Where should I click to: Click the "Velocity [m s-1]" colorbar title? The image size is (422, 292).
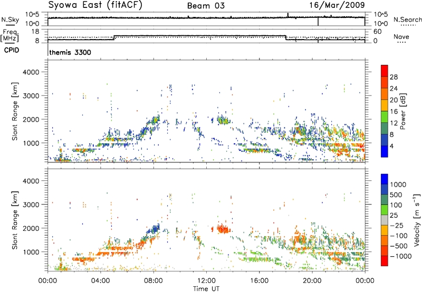417,220
